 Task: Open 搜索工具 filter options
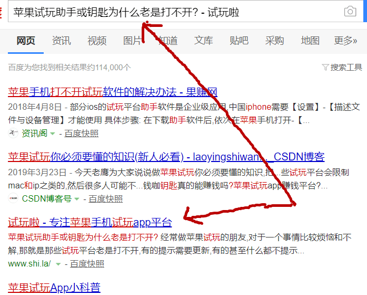pyautogui.click(x=346, y=68)
